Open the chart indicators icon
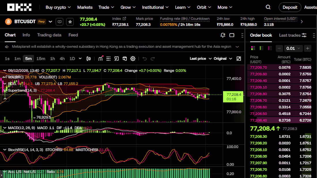317x178 pixels. (x=101, y=59)
